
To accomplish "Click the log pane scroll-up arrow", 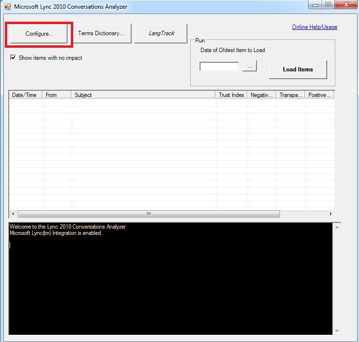I will (337, 227).
